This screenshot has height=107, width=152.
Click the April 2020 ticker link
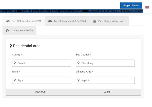tap(9, 11)
